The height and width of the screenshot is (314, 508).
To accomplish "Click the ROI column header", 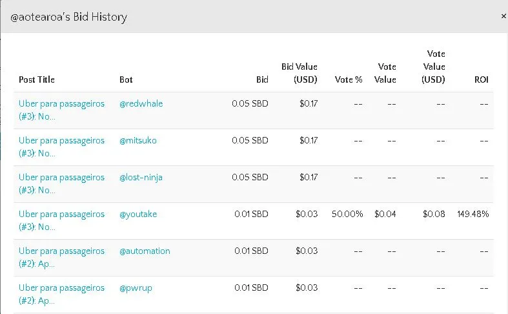I will [x=481, y=79].
